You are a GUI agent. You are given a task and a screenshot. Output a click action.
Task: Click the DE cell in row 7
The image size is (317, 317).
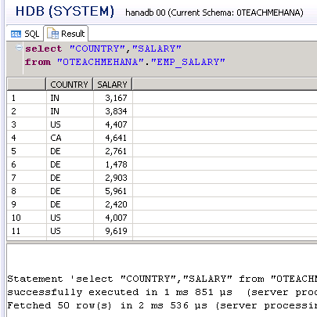[x=70, y=178]
